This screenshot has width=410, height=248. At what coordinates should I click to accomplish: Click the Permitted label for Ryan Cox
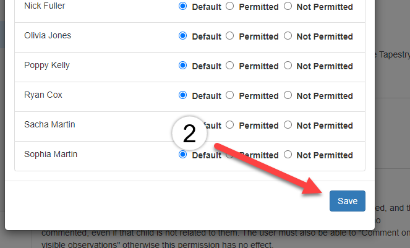(258, 96)
